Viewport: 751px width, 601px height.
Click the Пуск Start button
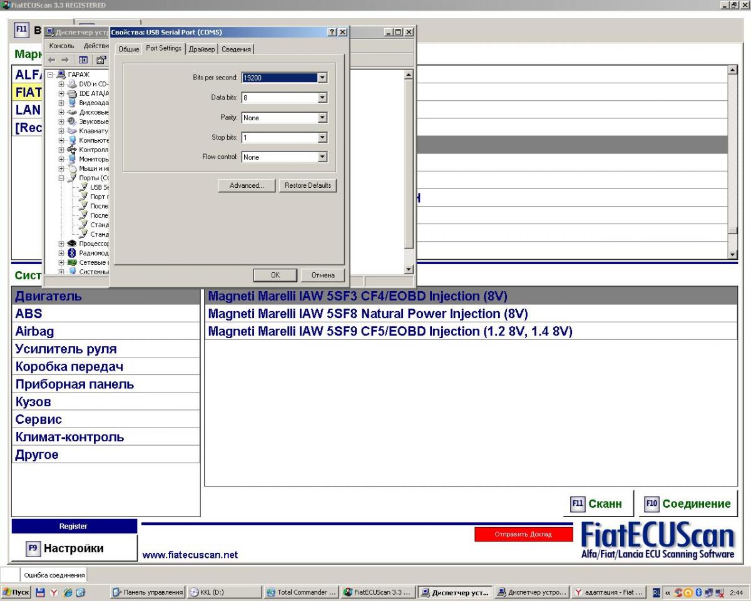(16, 593)
